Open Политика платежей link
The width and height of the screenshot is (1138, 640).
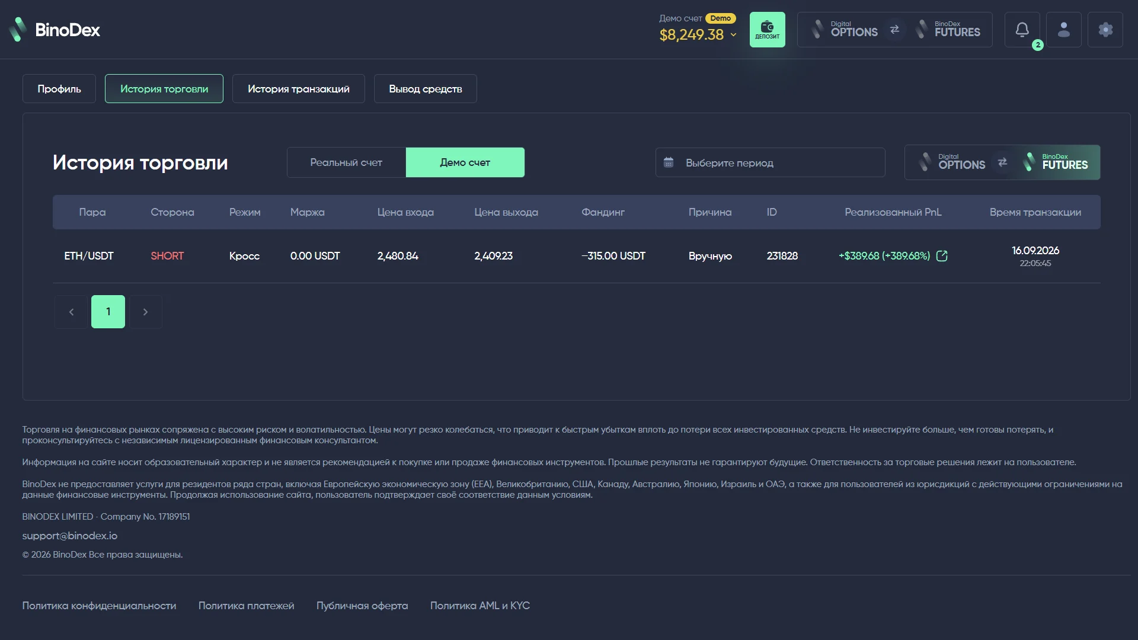pyautogui.click(x=246, y=606)
